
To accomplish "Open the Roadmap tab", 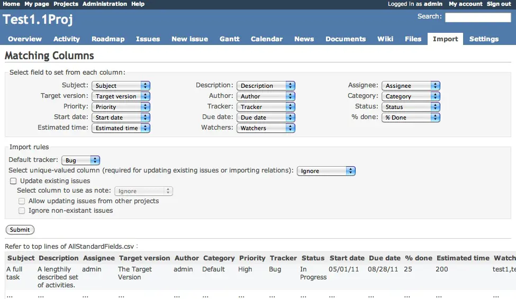I will coord(108,39).
